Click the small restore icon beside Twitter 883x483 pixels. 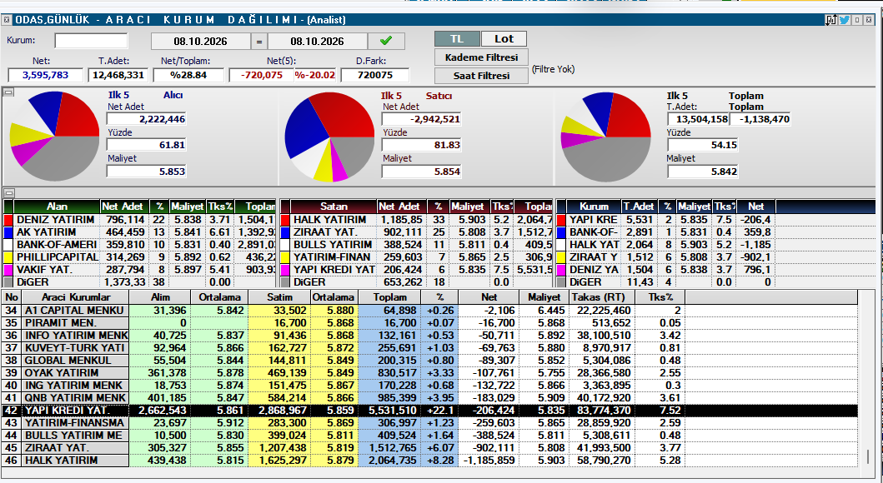(857, 20)
